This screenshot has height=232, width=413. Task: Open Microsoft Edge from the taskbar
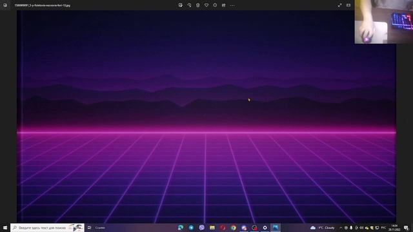[181, 227]
